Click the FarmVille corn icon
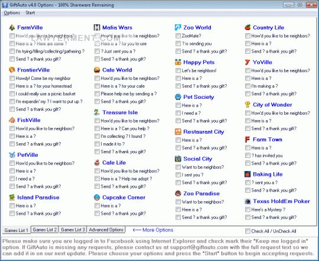The height and width of the screenshot is (261, 319). [12, 27]
